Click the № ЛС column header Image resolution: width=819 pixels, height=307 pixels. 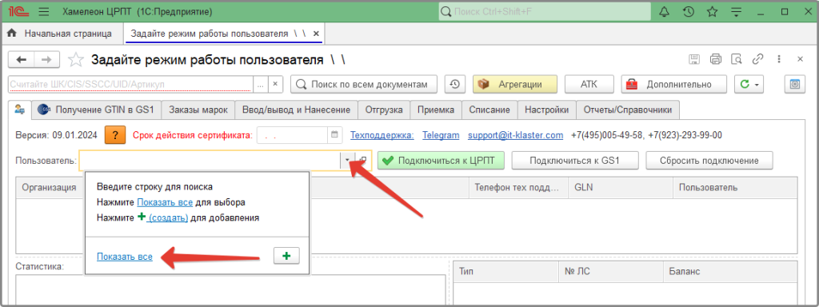click(x=610, y=272)
